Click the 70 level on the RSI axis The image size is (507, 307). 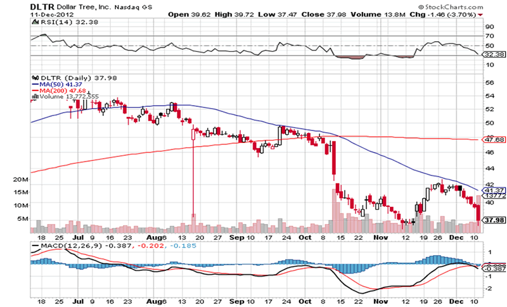click(x=489, y=36)
